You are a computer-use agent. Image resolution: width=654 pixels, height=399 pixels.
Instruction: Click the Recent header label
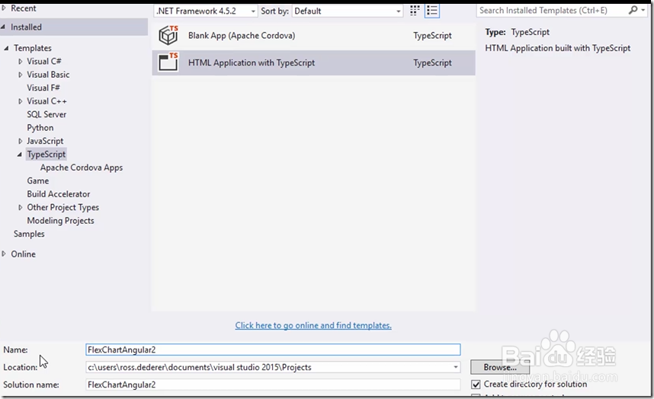coord(24,8)
